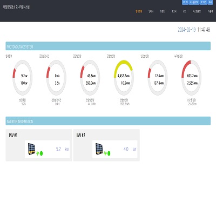Image resolution: width=216 pixels, height=216 pixels.
Task: Switch to the 트렌드 navigation tab
Action: [x=163, y=11]
